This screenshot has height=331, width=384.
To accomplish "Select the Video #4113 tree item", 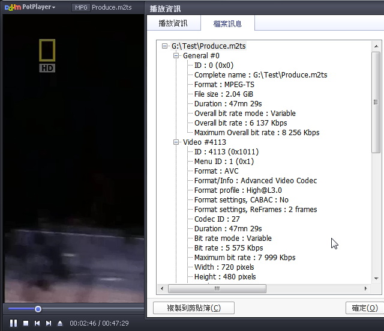I will click(x=205, y=142).
